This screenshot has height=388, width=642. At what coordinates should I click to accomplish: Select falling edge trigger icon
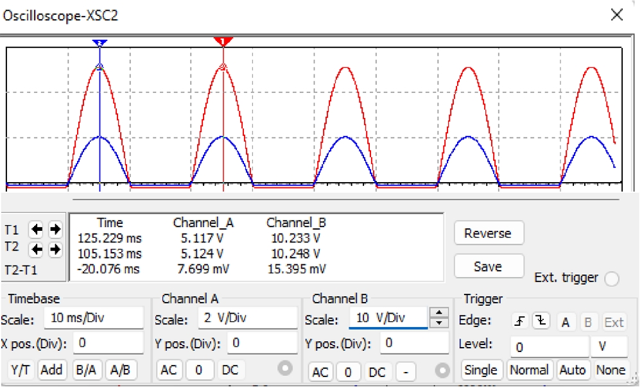point(539,322)
